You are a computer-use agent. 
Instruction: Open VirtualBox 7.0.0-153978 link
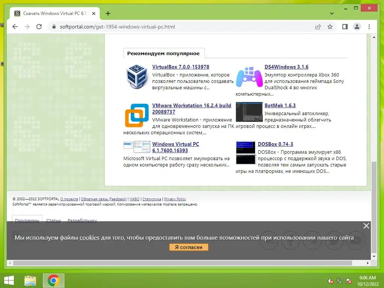click(180, 67)
